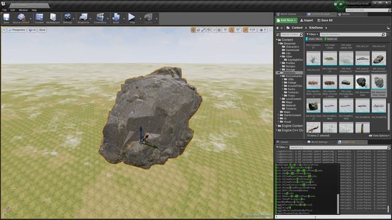Image resolution: width=392 pixels, height=220 pixels.
Task: Click the search assets magnifier icon
Action: click(383, 34)
